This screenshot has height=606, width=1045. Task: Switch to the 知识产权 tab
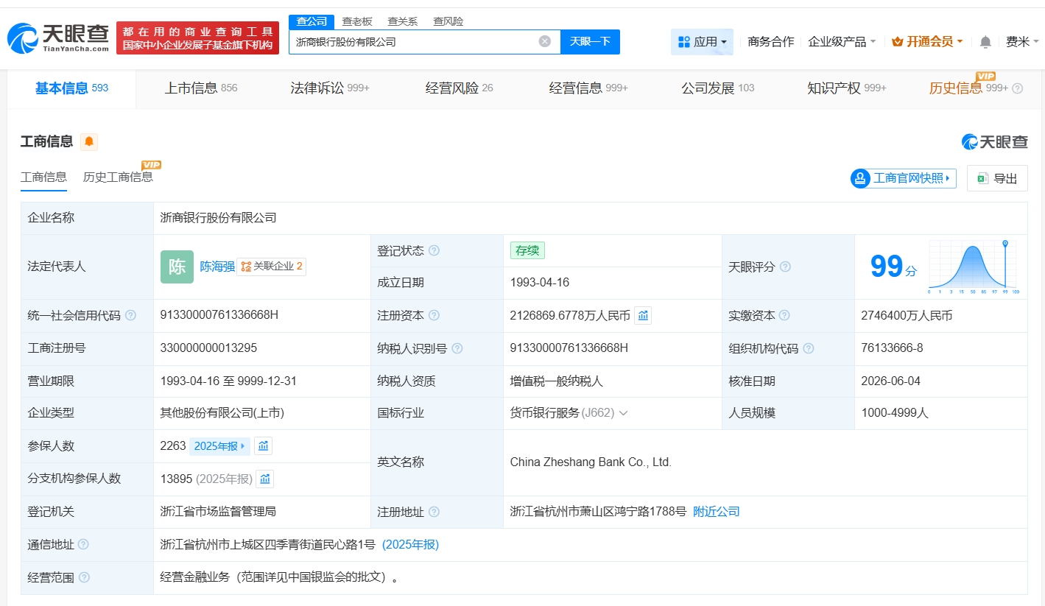[847, 88]
